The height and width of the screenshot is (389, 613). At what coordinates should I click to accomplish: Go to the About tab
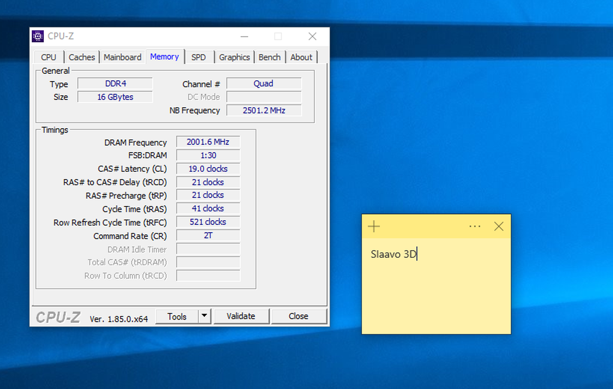click(x=301, y=57)
